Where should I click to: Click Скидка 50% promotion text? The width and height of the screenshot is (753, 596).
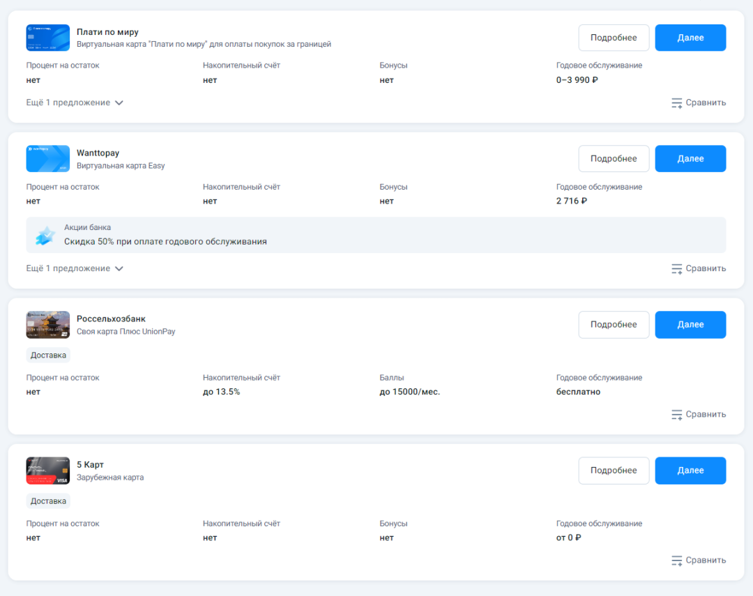(165, 242)
